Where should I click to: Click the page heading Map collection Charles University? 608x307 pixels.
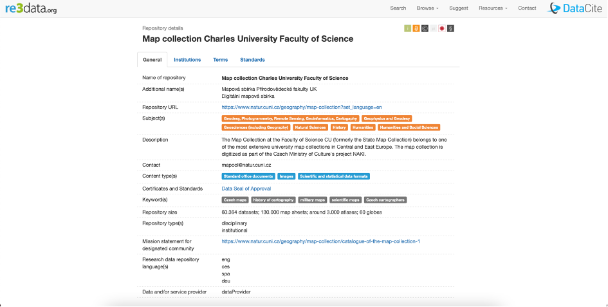pyautogui.click(x=248, y=39)
